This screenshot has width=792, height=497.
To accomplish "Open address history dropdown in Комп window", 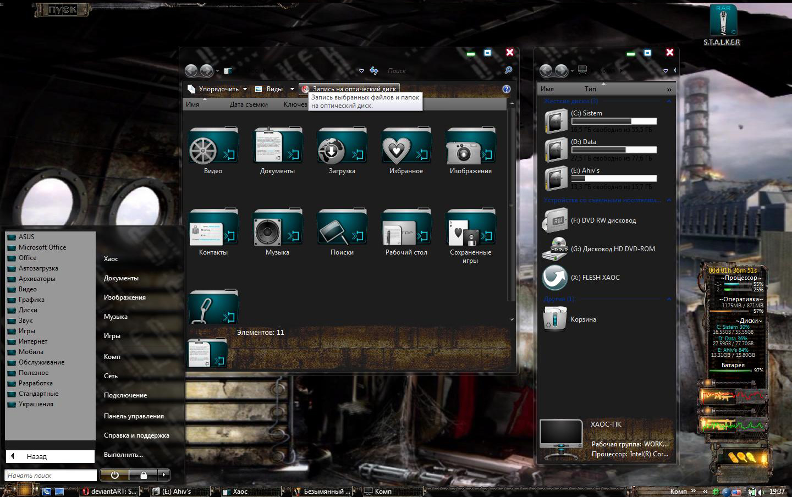I will pos(665,71).
